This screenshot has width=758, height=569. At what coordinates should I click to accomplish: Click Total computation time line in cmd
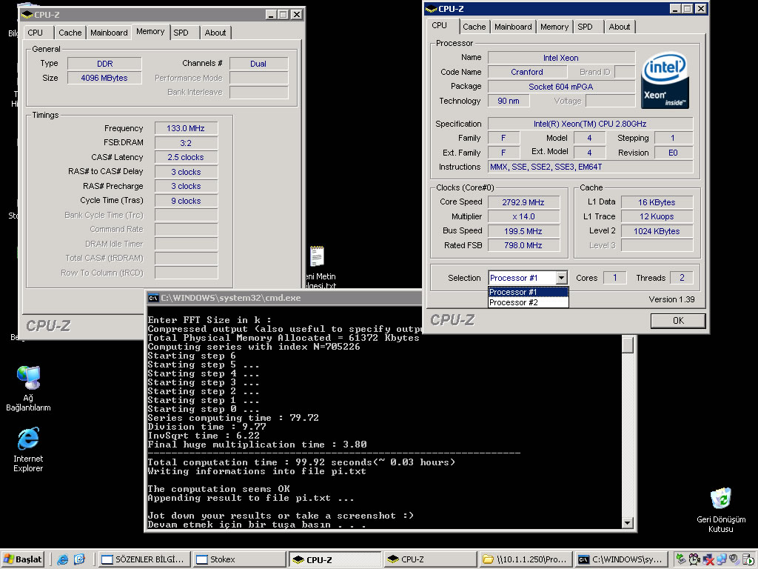click(301, 462)
